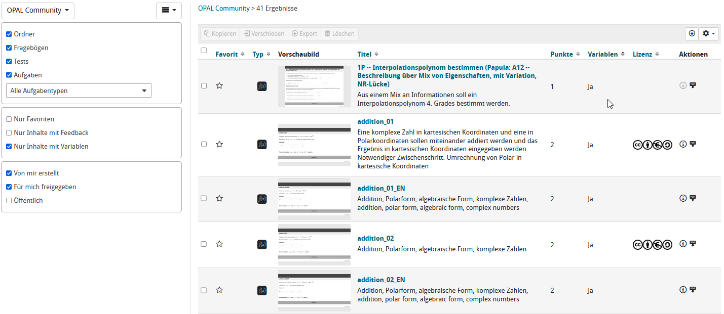Star the Interpolationspolynom task as favorite

point(219,86)
